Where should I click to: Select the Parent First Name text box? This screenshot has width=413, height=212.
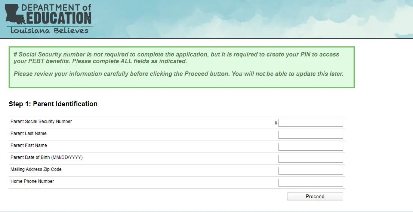[x=311, y=147]
